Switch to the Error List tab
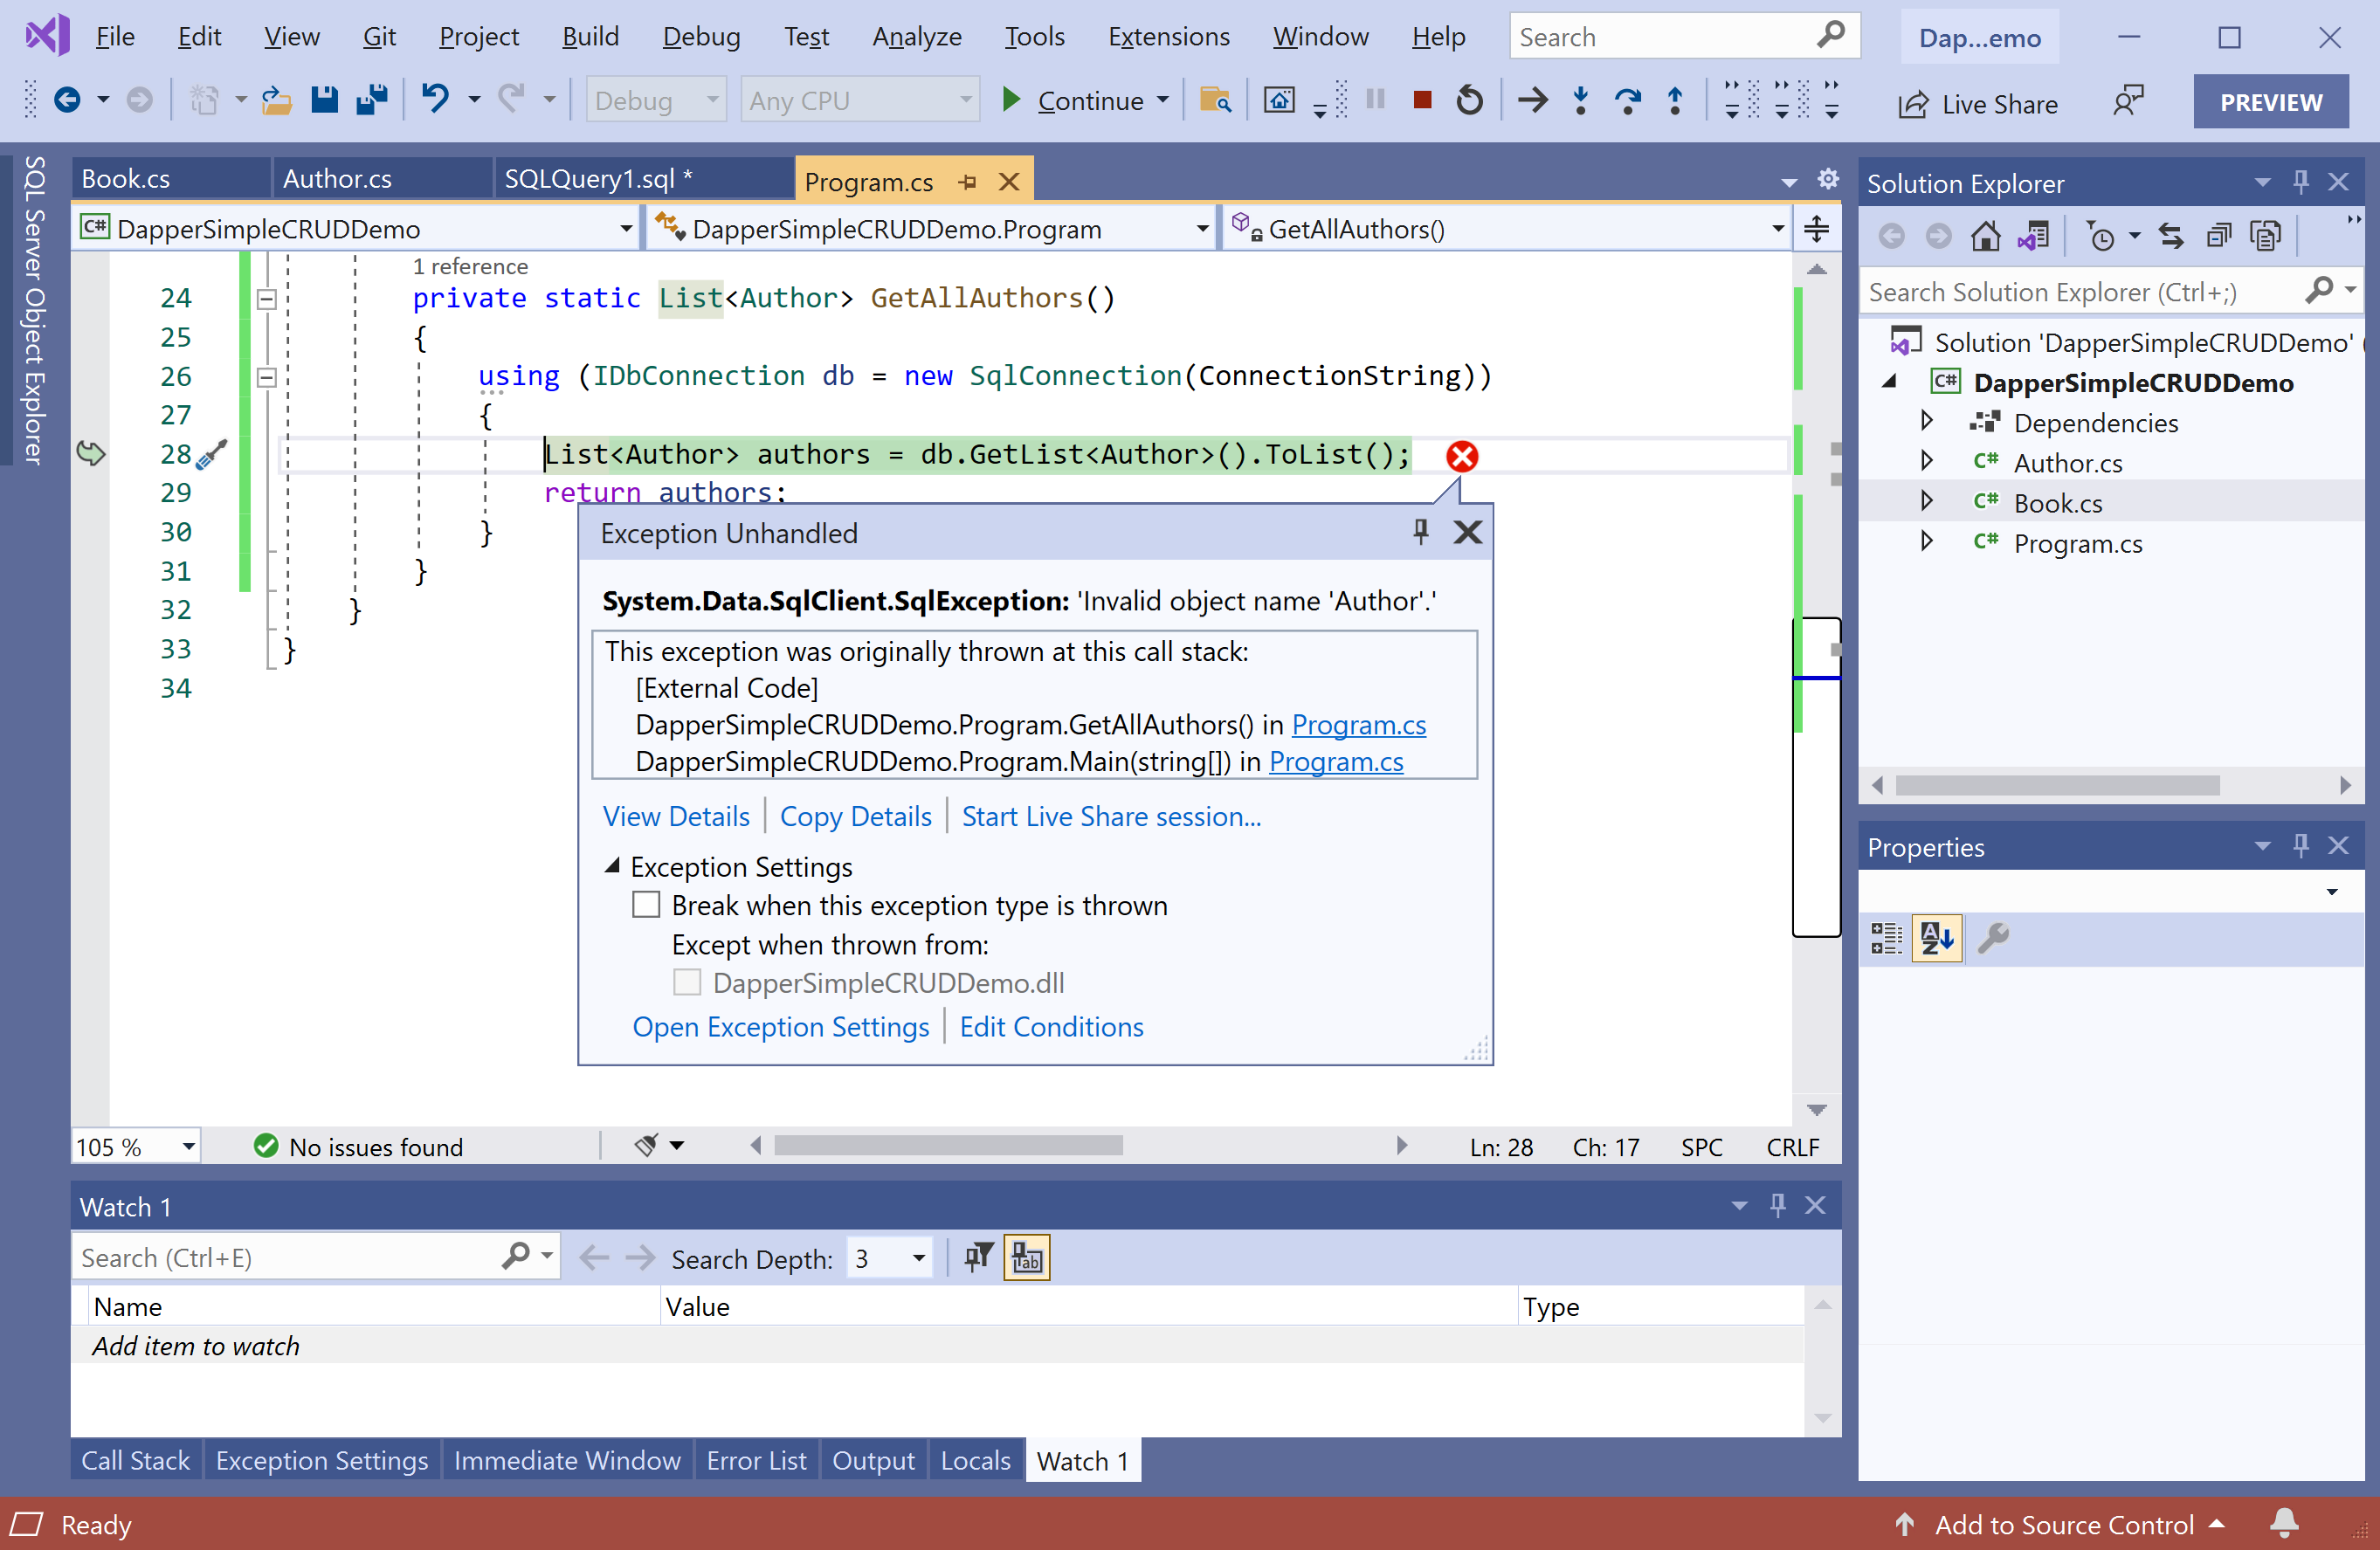 [756, 1461]
